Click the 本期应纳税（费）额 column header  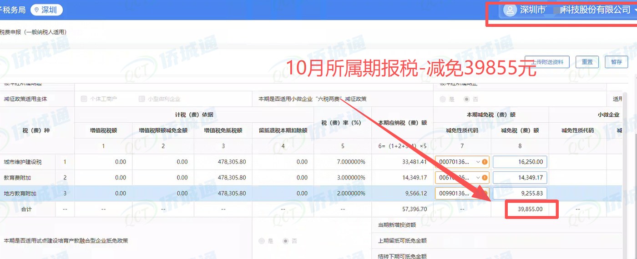402,123
